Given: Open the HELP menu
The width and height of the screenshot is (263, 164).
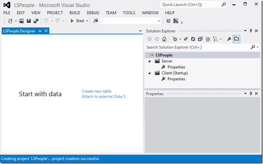Looking at the screenshot, I should tap(170, 13).
